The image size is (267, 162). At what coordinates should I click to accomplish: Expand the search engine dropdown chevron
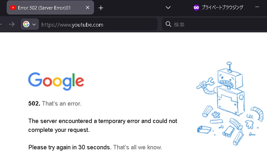[34, 24]
